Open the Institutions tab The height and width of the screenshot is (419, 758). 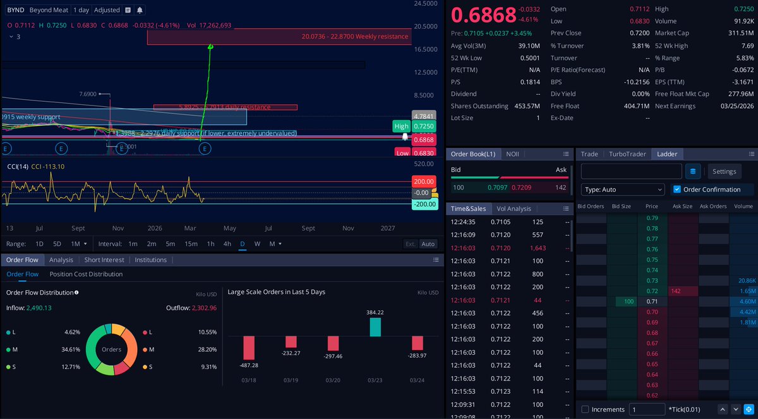click(x=151, y=260)
